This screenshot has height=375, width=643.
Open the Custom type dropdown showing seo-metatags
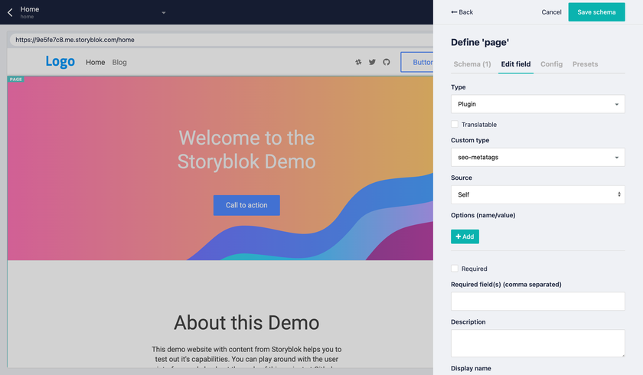pos(537,158)
